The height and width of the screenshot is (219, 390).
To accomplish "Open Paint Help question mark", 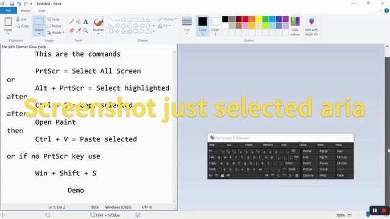I will [x=386, y=11].
